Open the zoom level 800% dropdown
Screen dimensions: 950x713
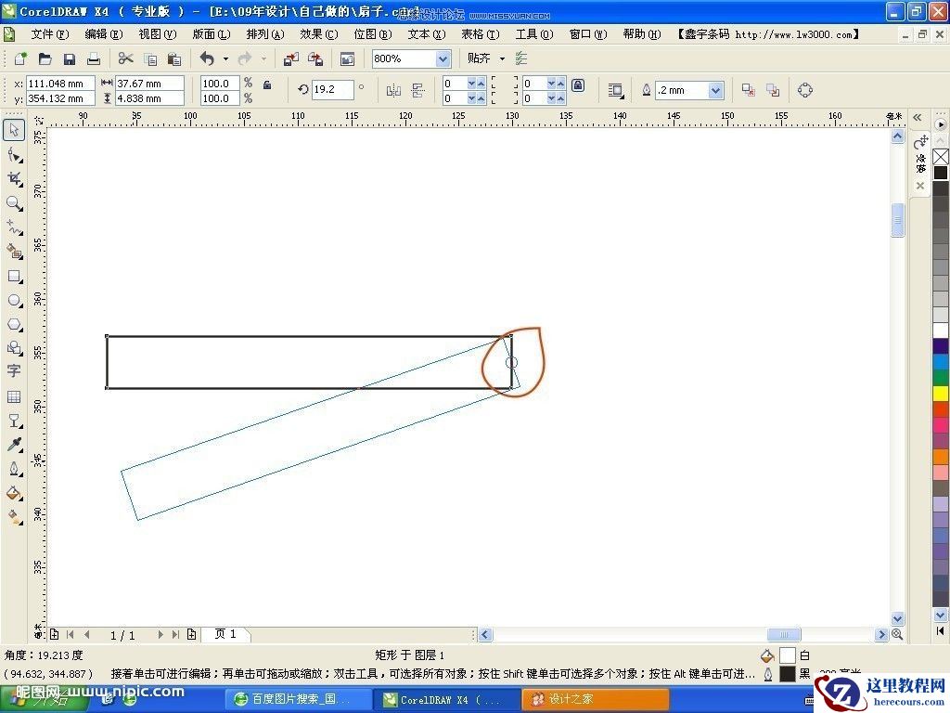443,59
